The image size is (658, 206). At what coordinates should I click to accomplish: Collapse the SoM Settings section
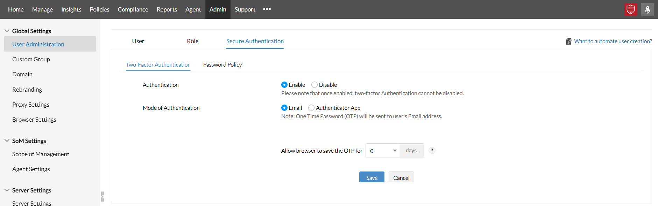[7, 140]
